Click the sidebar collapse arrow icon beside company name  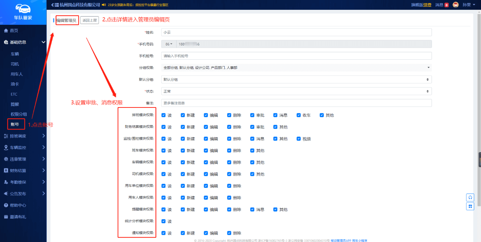pyautogui.click(x=53, y=5)
